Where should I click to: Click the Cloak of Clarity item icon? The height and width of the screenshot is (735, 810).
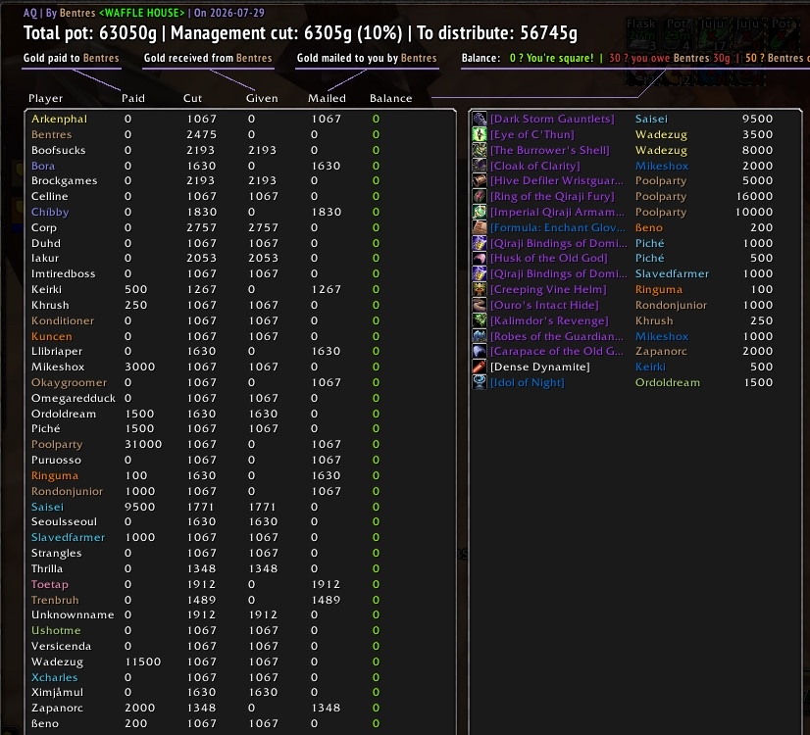(480, 166)
